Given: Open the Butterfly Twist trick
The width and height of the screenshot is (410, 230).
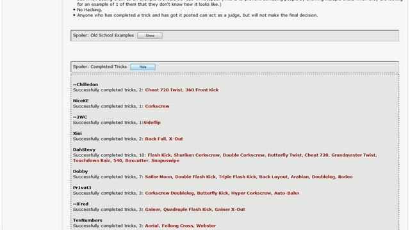Looking at the screenshot, I should point(284,155).
